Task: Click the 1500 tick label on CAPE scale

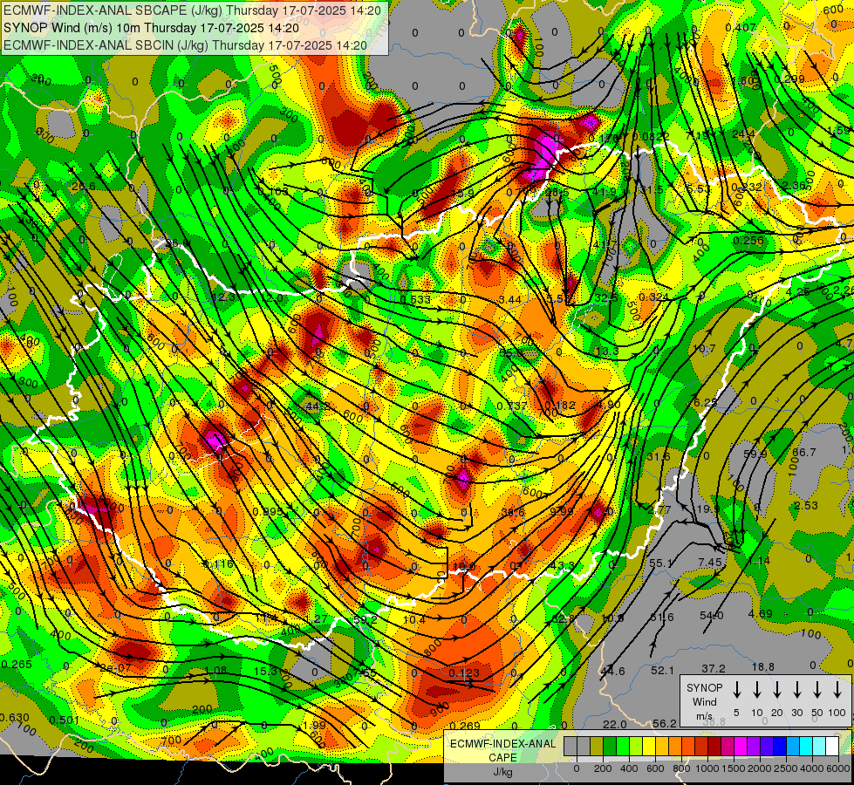Action: (x=734, y=768)
